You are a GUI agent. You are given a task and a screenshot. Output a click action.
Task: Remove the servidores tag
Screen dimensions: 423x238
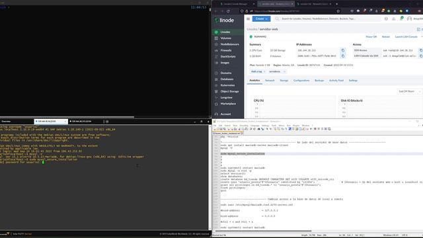point(284,72)
